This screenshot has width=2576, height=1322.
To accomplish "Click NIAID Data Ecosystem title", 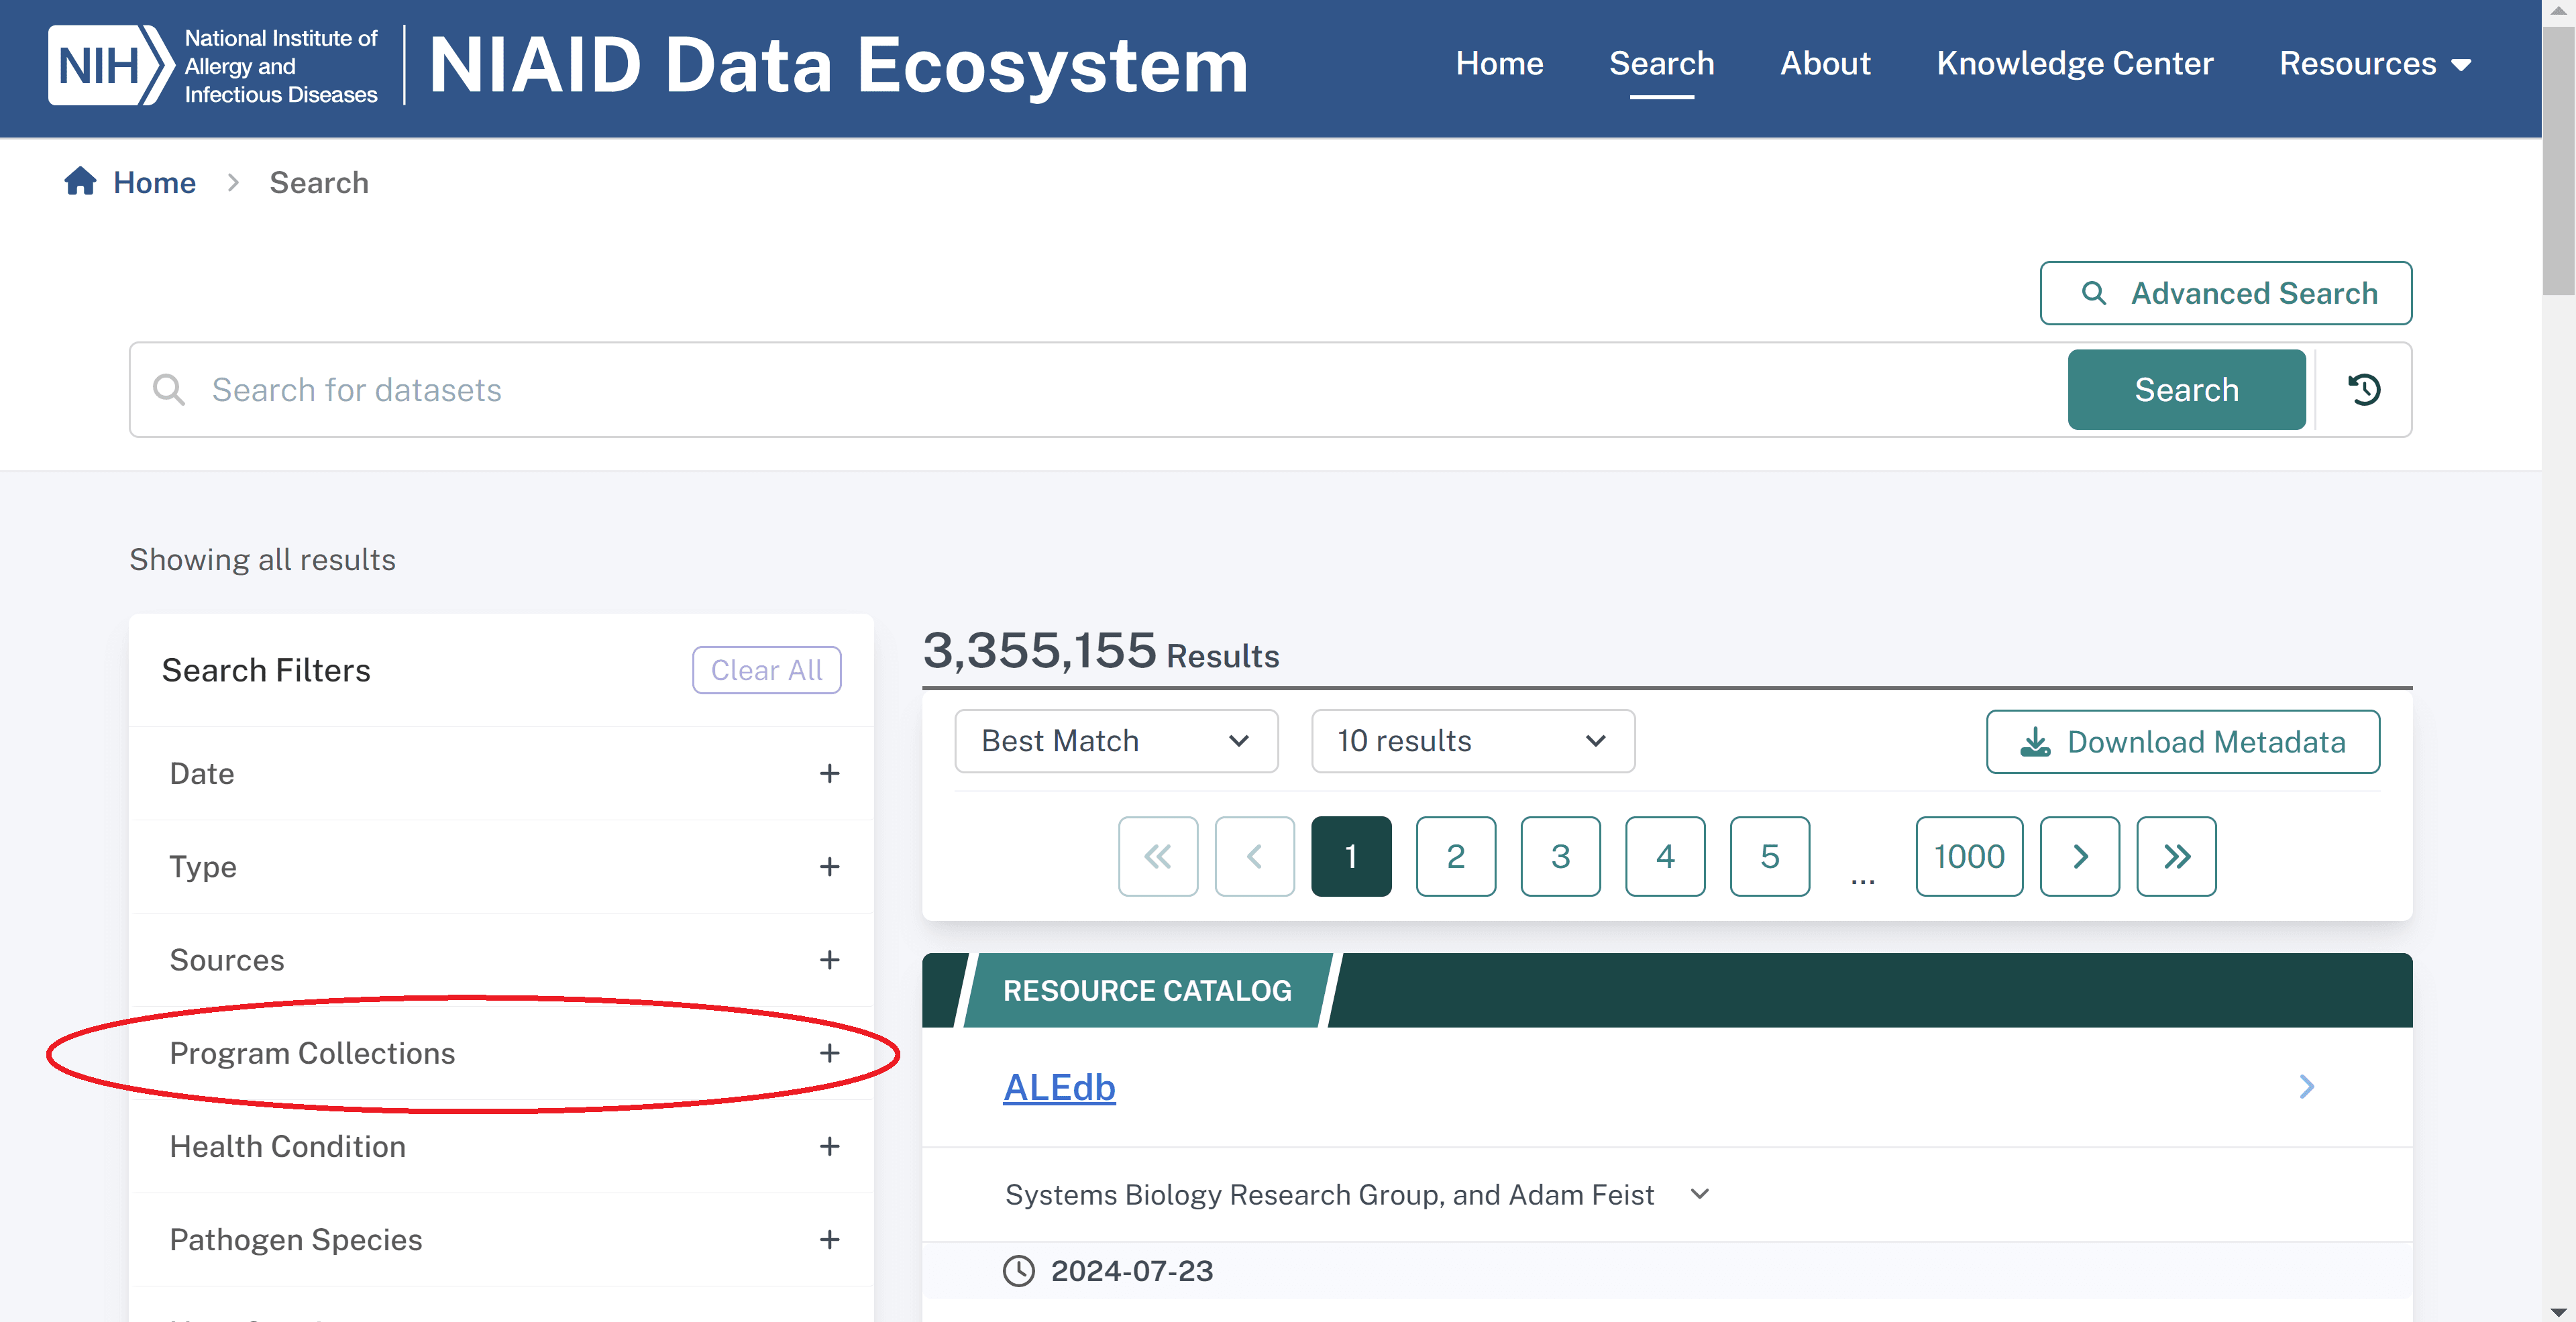I will [x=838, y=66].
